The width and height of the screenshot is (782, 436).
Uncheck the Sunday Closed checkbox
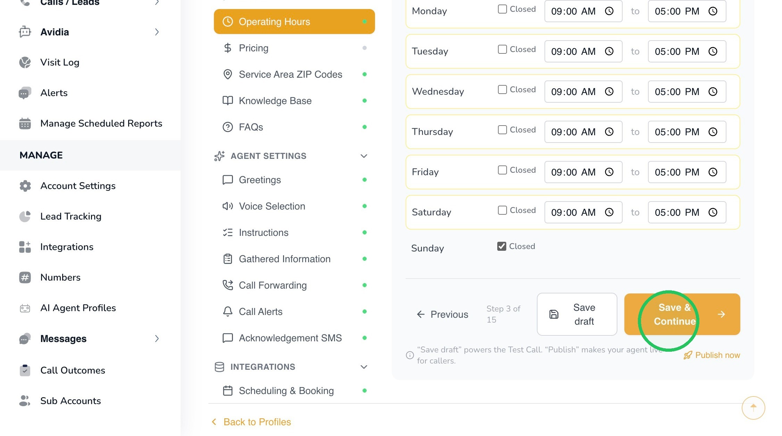[x=501, y=246]
